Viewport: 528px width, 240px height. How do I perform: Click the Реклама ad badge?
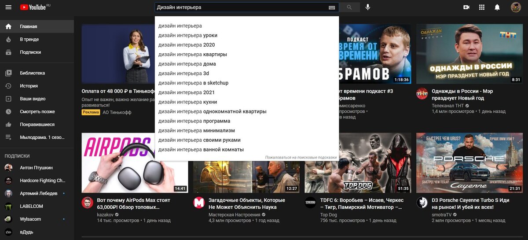91,112
